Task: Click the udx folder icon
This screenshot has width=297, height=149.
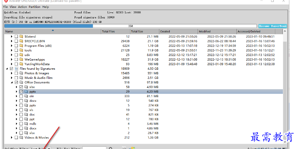Action: [x=21, y=55]
